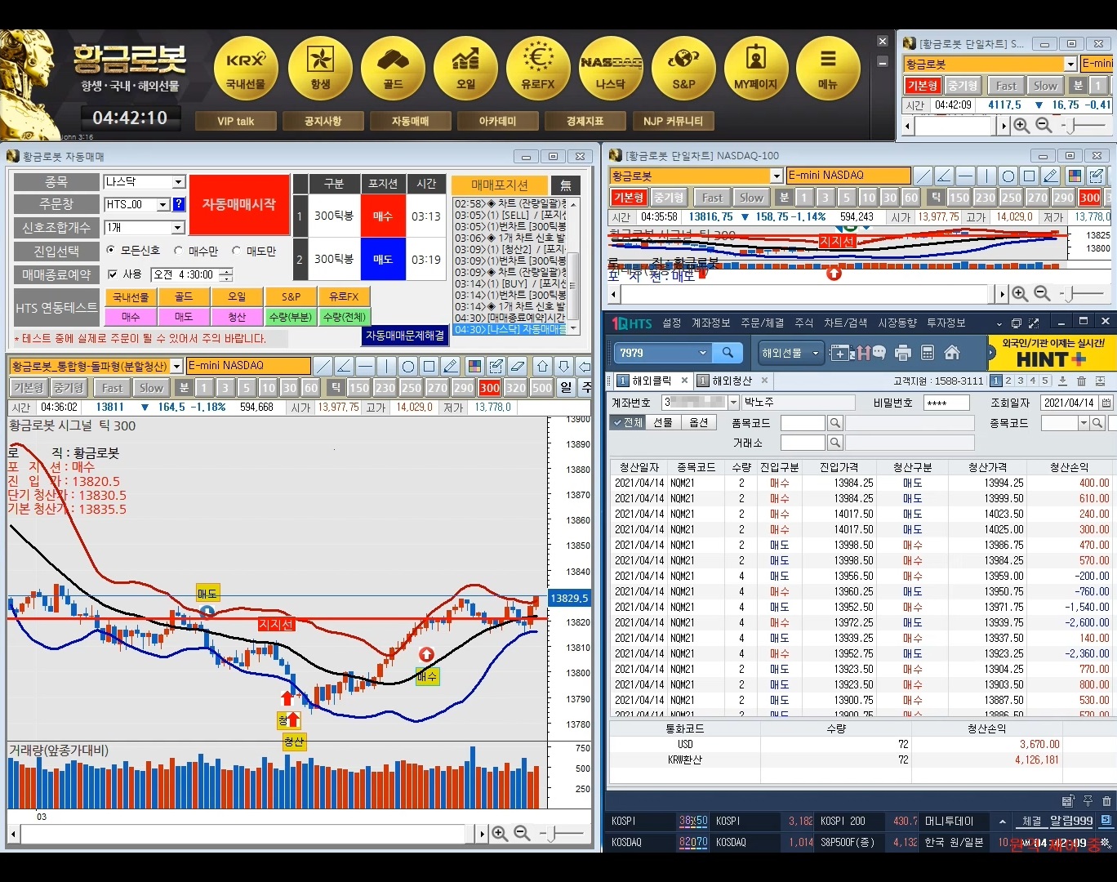Click down-arrow marker tool in main chart toolbar
The image size is (1117, 882).
tap(563, 366)
